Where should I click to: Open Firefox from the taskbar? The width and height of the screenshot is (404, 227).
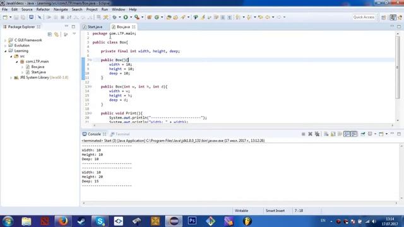[x=63, y=221]
